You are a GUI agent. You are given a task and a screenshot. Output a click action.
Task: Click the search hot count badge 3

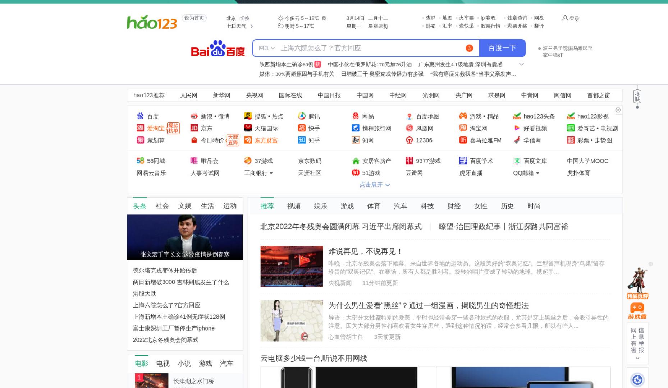469,48
